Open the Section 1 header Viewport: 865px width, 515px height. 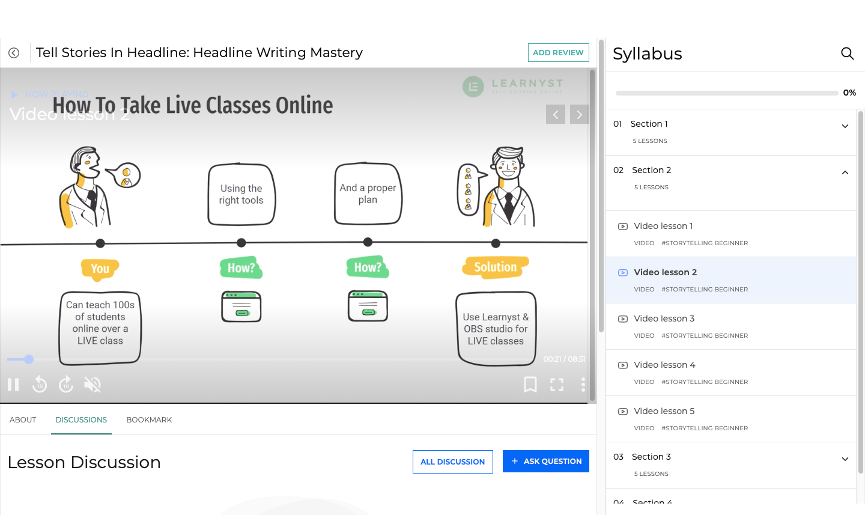(730, 132)
